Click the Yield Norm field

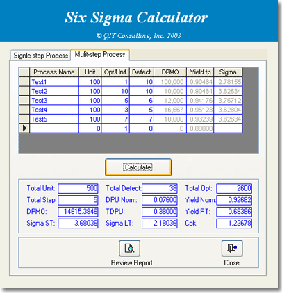coord(234,200)
